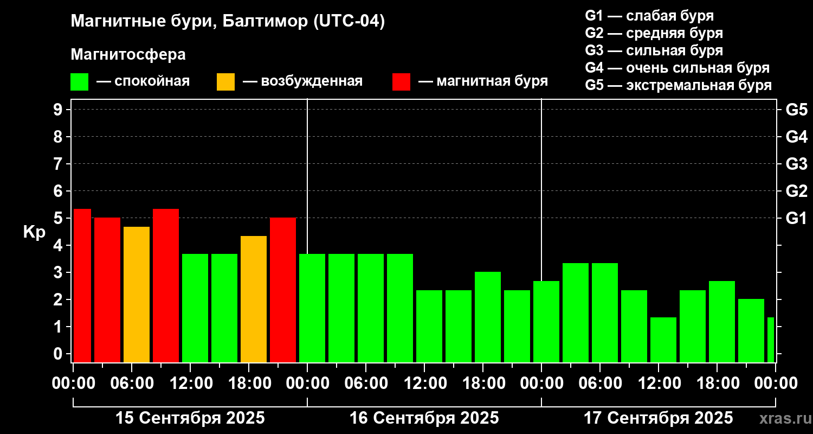Screen dimensions: 813x434
Task: Click the green 00:00–03:00 bar on 16 September
Action: point(312,308)
